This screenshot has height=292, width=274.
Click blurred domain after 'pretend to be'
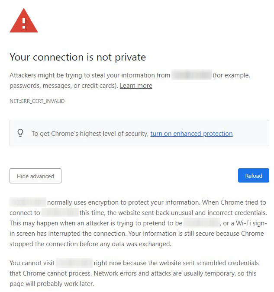[x=202, y=223]
